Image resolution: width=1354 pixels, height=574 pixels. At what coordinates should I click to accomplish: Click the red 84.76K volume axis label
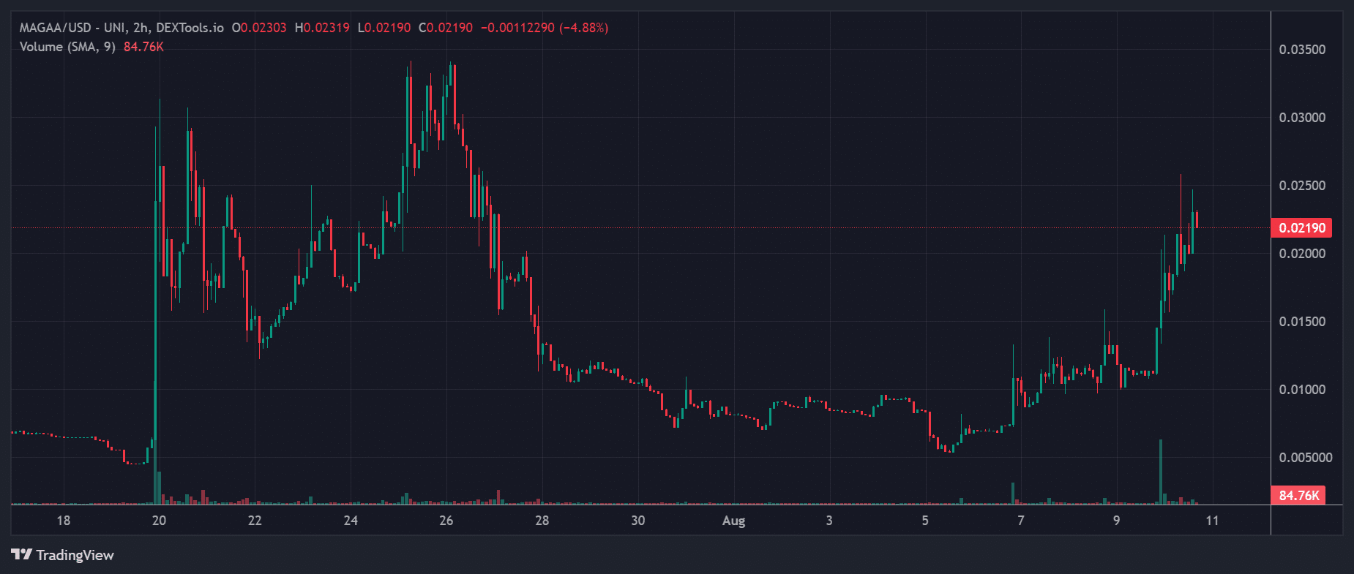point(1299,495)
